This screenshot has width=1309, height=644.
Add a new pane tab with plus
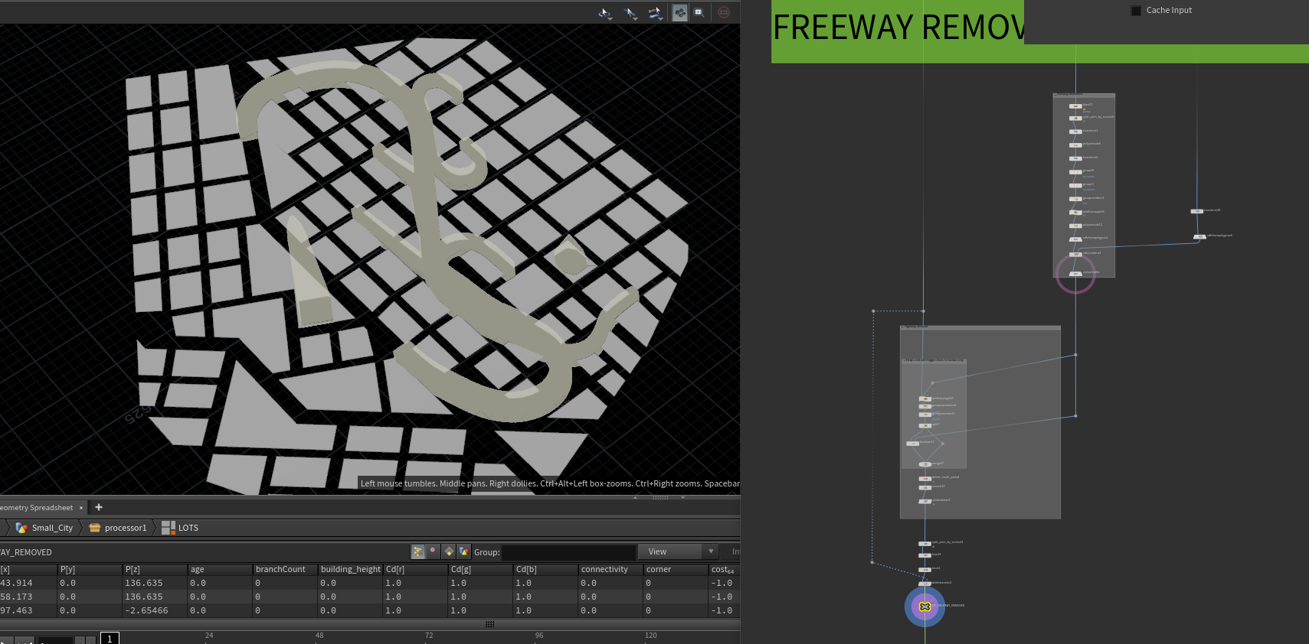coord(99,507)
